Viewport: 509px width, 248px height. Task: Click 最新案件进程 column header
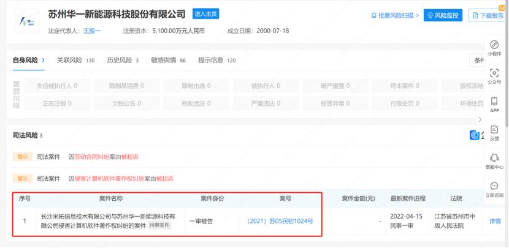(408, 198)
